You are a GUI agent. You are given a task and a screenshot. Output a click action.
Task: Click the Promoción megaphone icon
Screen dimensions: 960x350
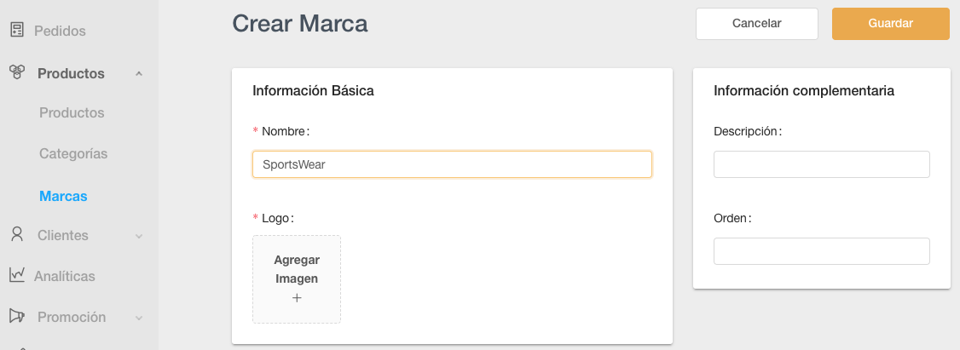[x=16, y=316]
